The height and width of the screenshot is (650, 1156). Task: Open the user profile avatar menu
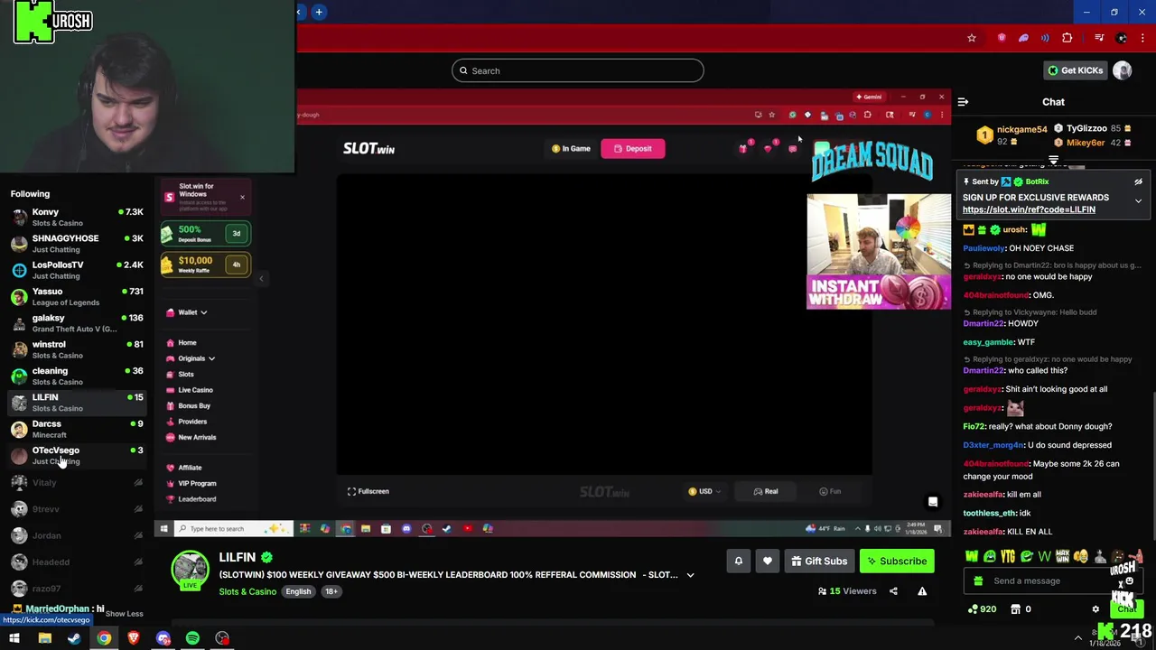click(x=1123, y=70)
